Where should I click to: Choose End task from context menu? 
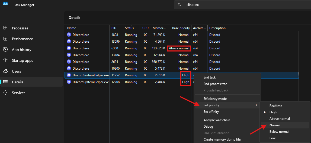tap(227, 77)
